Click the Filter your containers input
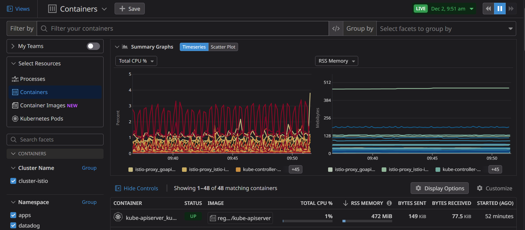This screenshot has width=525, height=230. (x=183, y=28)
